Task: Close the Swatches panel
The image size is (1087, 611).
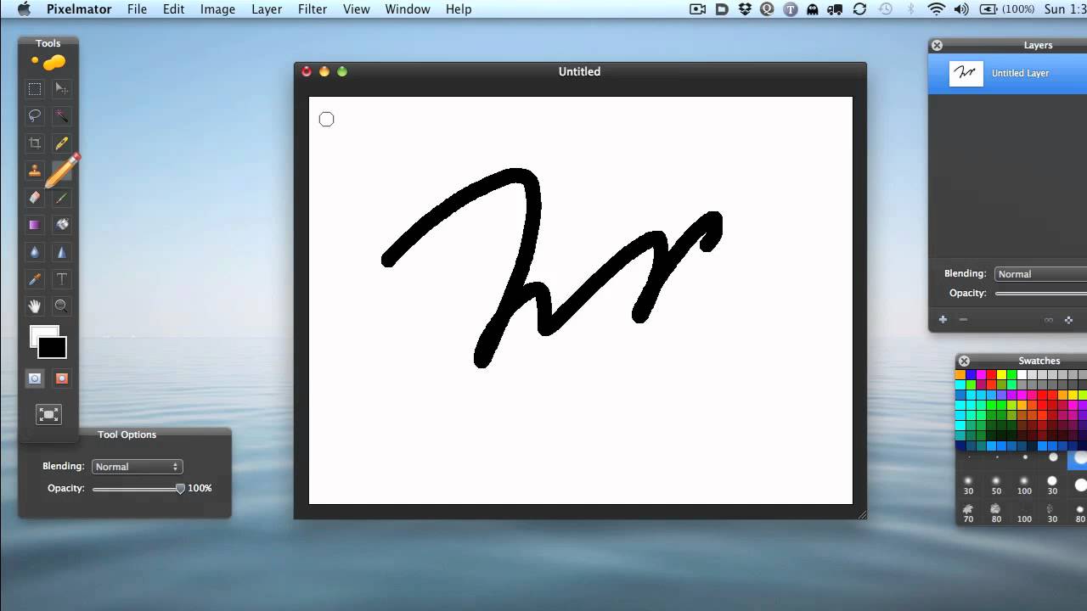Action: coord(964,361)
